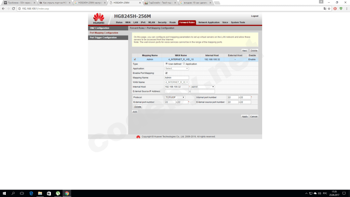Viewport: 350px width, 197px height.
Task: Open the Store icon on the taskbar
Action: tap(49, 194)
